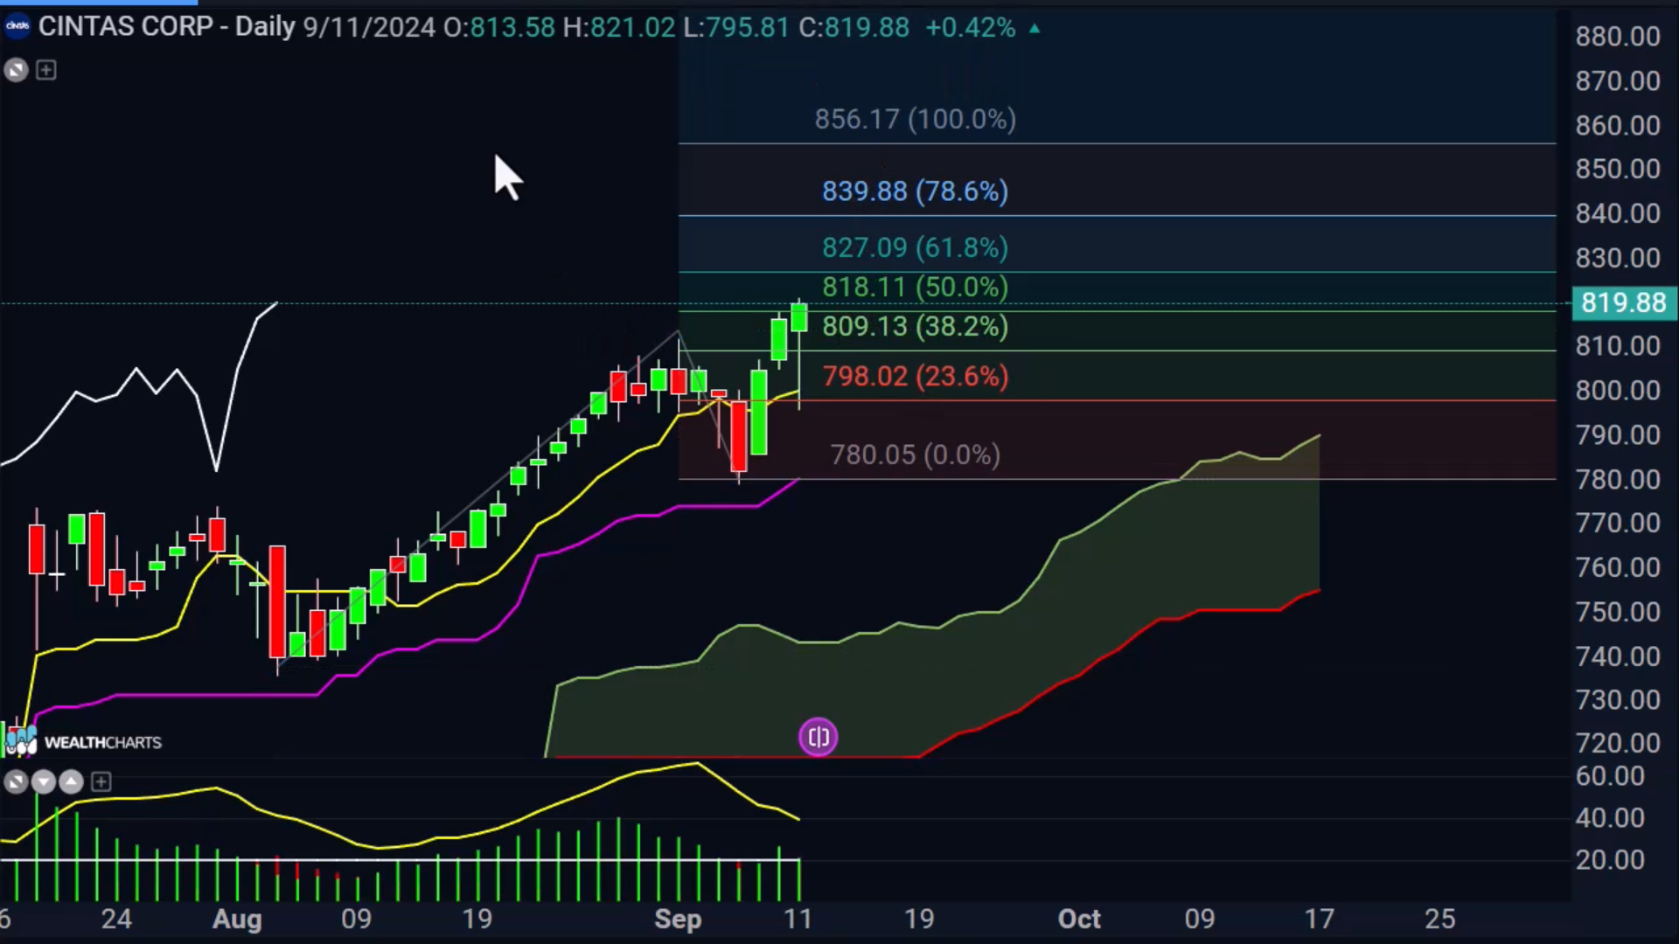Click the green up-triangle change indicator
This screenshot has height=944, width=1679.
pyautogui.click(x=1035, y=29)
